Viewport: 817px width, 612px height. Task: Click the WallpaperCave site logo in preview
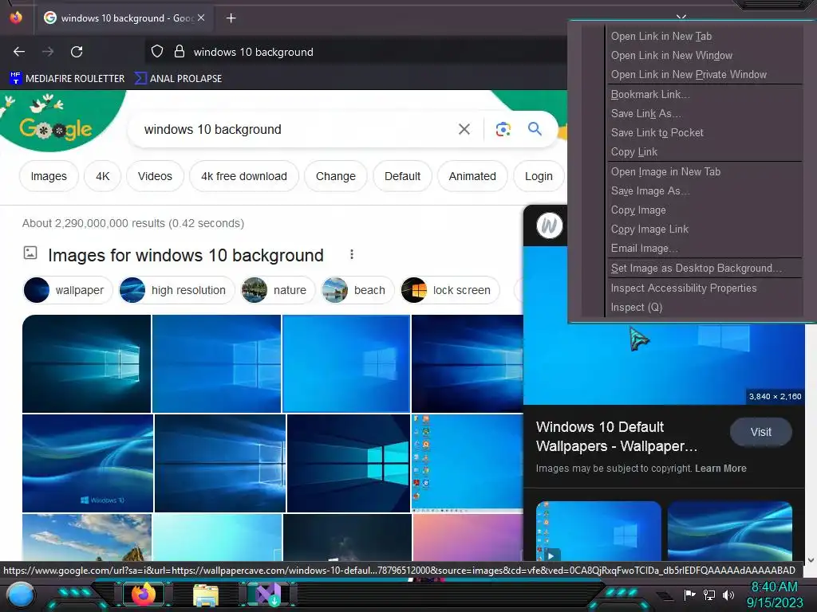tap(549, 226)
